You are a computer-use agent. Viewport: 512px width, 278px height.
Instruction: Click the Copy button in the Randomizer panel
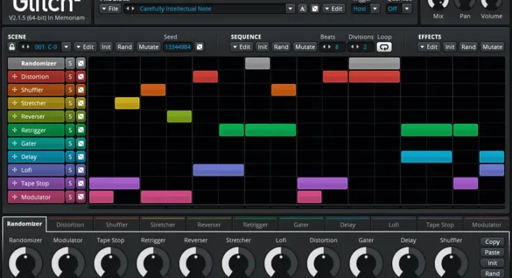coord(492,242)
